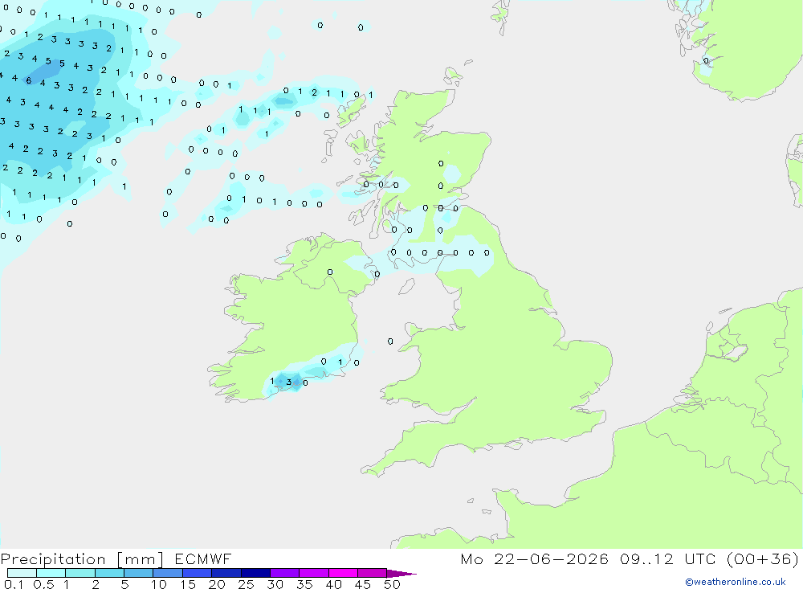Pick the 20–25 mm dark navy legend swatch
The width and height of the screenshot is (803, 589).
coord(226,573)
